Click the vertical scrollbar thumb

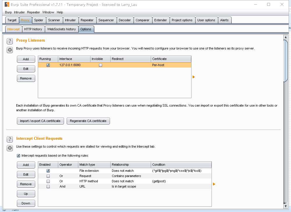click(286, 61)
